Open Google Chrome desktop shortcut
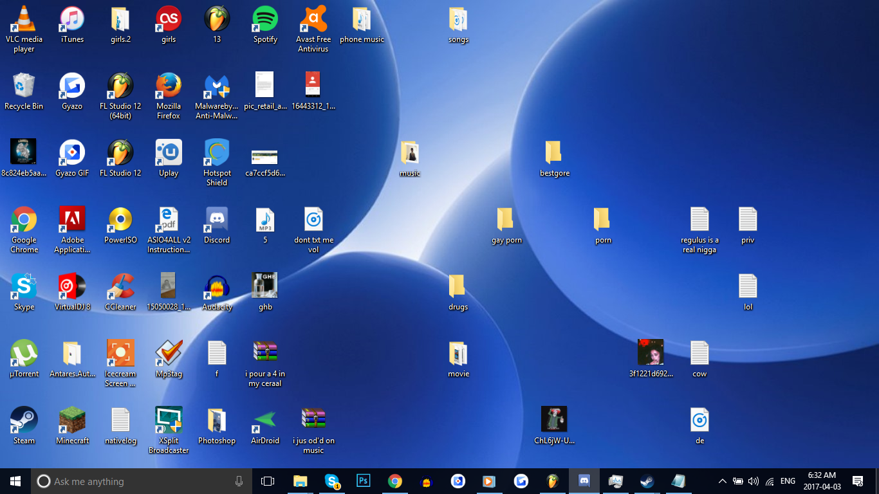 tap(24, 230)
